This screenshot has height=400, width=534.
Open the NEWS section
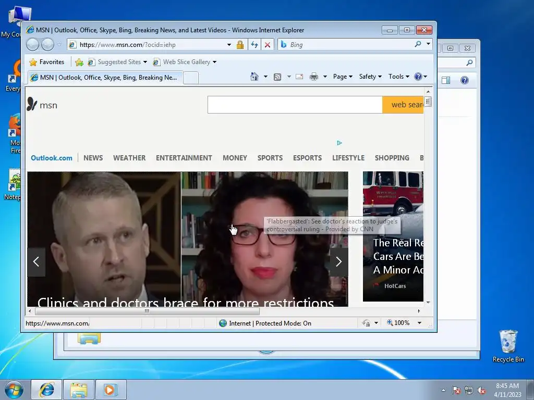point(93,158)
